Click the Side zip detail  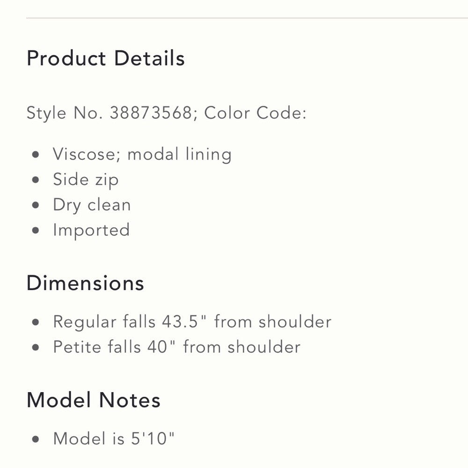pos(86,180)
